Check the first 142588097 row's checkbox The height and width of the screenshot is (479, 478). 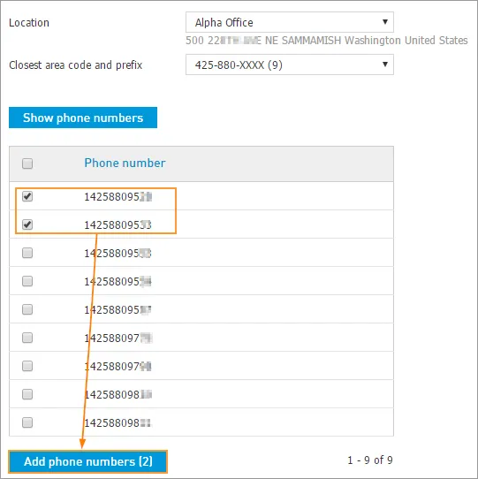(x=27, y=338)
